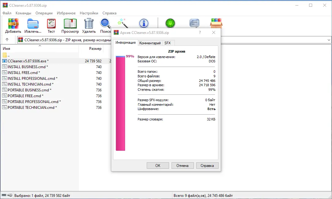Click the INSTALL FREE.cmd file icon
The height and width of the screenshot is (199, 332).
(x=5, y=73)
